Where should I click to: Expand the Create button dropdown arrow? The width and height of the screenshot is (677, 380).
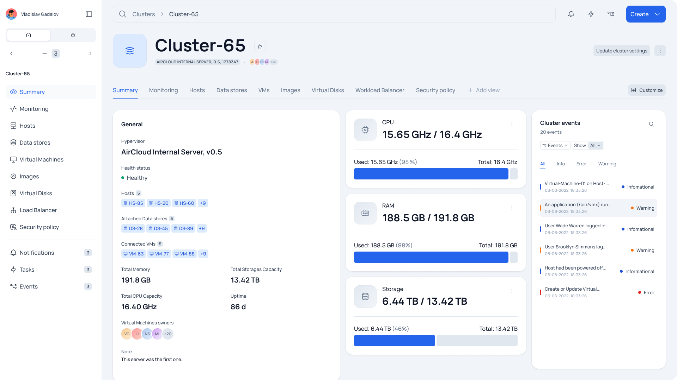coord(657,14)
